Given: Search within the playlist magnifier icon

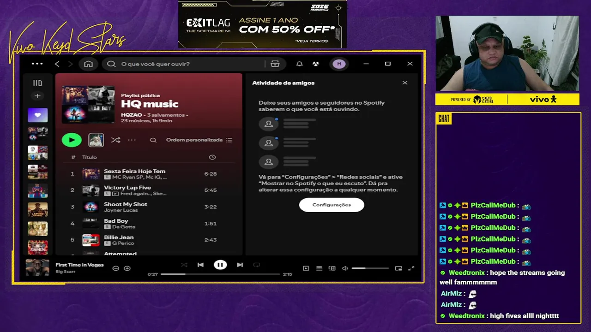Looking at the screenshot, I should [x=153, y=140].
